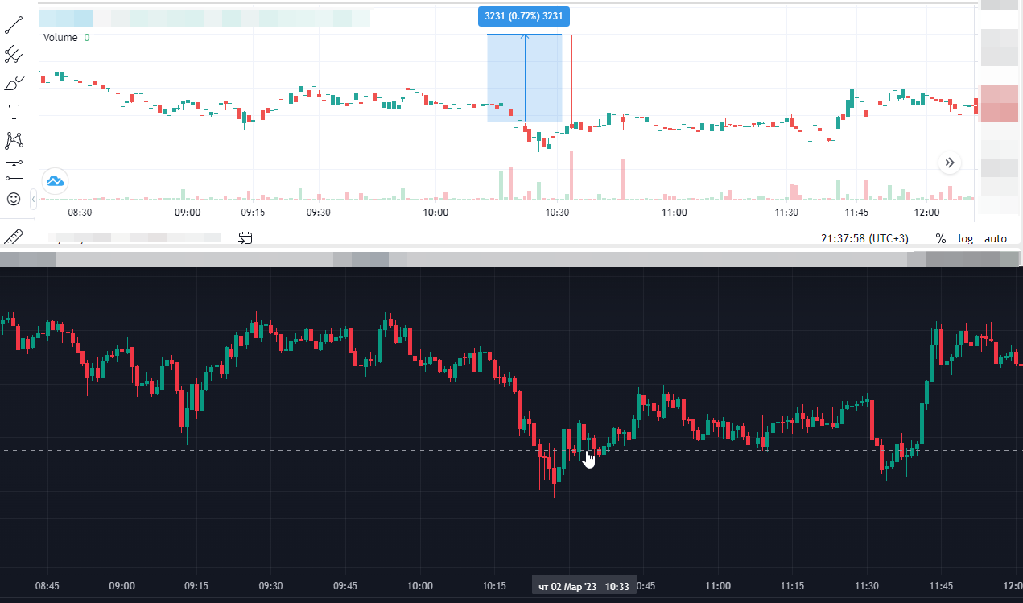
Task: Select the XABCD pattern tool
Action: (14, 141)
